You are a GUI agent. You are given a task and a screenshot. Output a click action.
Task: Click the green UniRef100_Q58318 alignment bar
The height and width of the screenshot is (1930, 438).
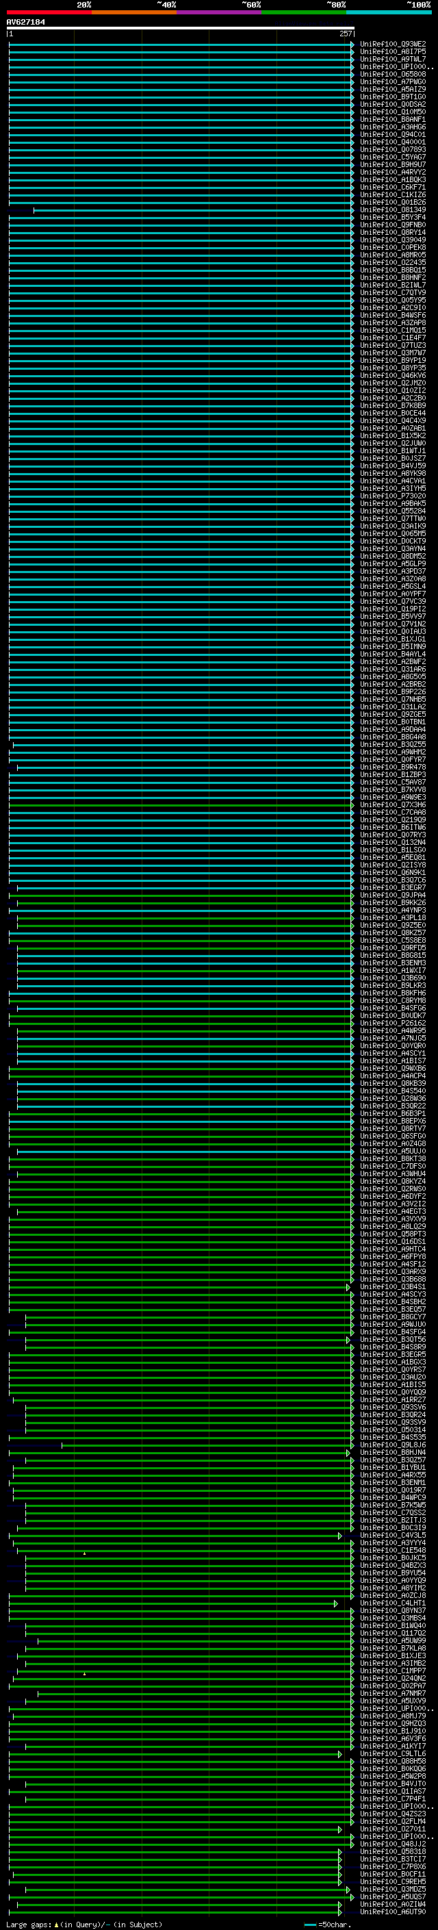pos(172,1852)
